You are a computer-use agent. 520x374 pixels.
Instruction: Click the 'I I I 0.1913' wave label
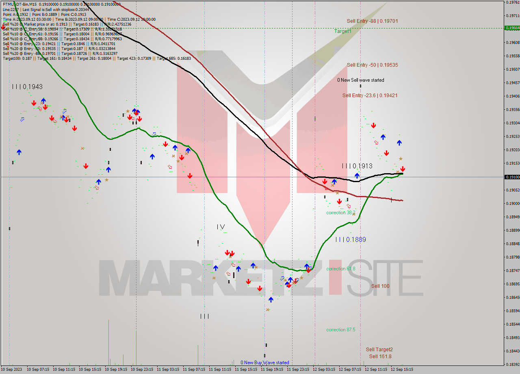click(357, 166)
